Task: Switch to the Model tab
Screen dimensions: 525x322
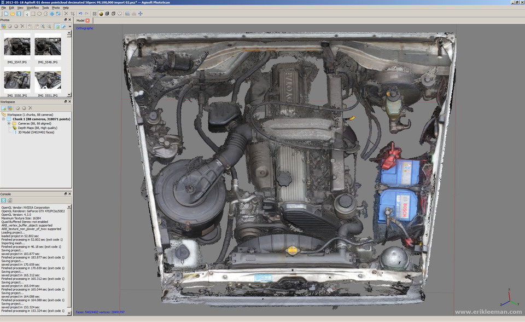Action: pos(82,20)
